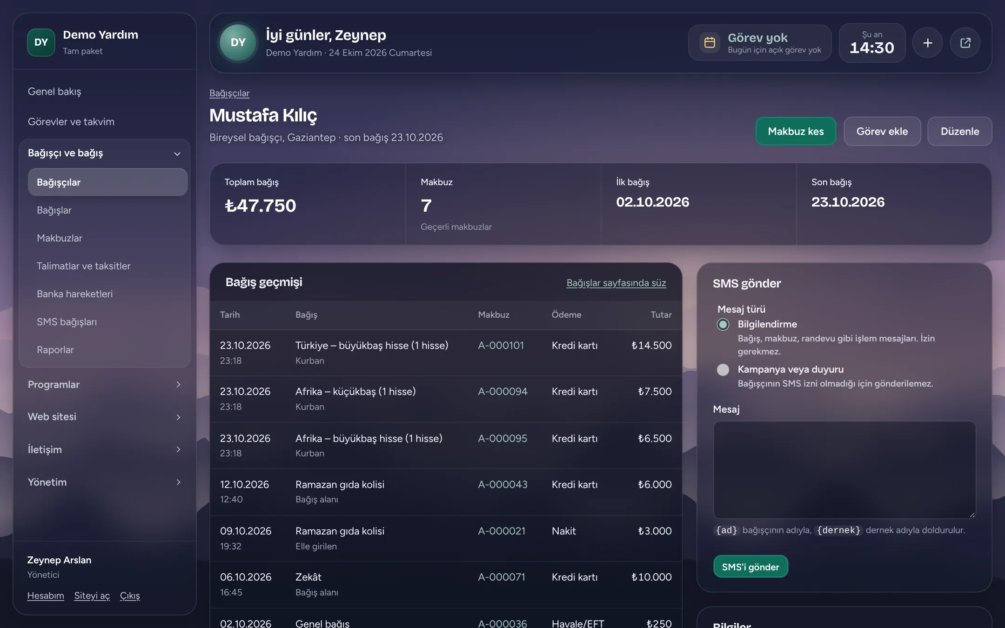Click into the Mesaj text area
Screen dimensions: 1005x628
pyautogui.click(x=844, y=470)
